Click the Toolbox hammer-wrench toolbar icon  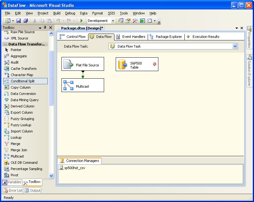(x=135, y=21)
